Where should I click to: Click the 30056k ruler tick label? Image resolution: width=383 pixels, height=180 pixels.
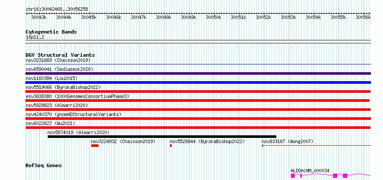pos(363,17)
